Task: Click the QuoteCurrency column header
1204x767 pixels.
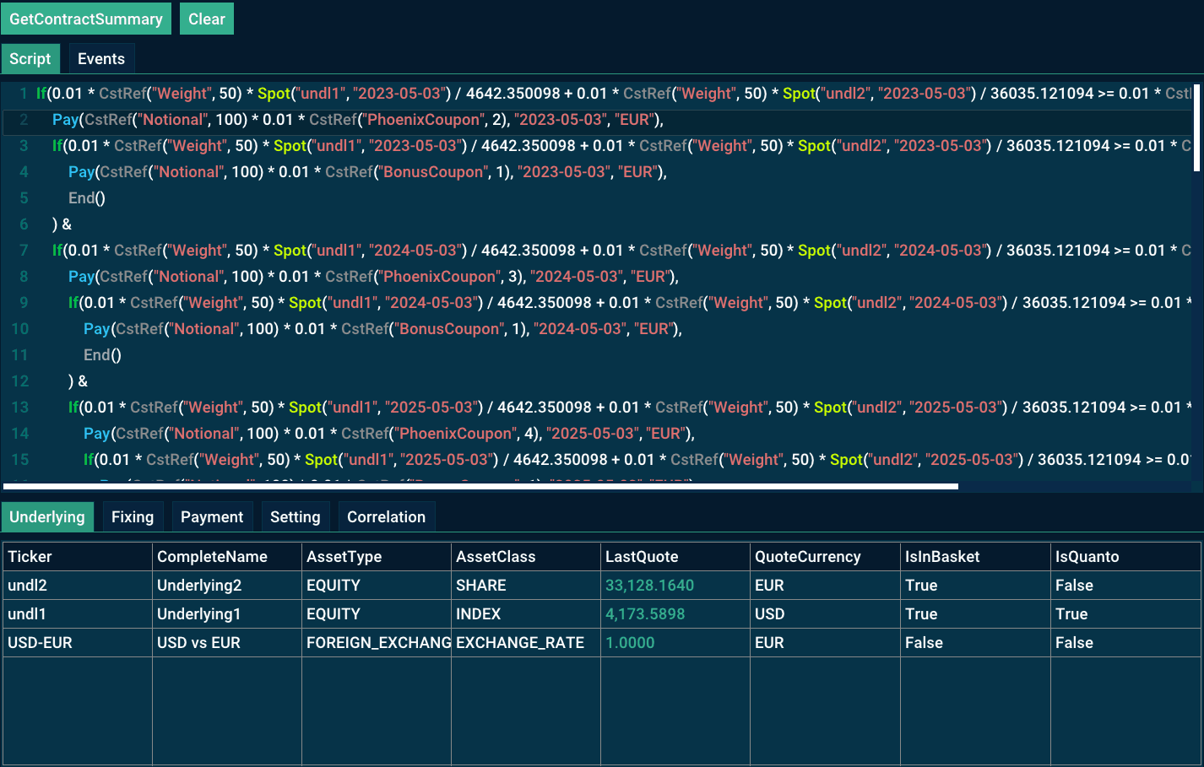Action: [x=825, y=557]
